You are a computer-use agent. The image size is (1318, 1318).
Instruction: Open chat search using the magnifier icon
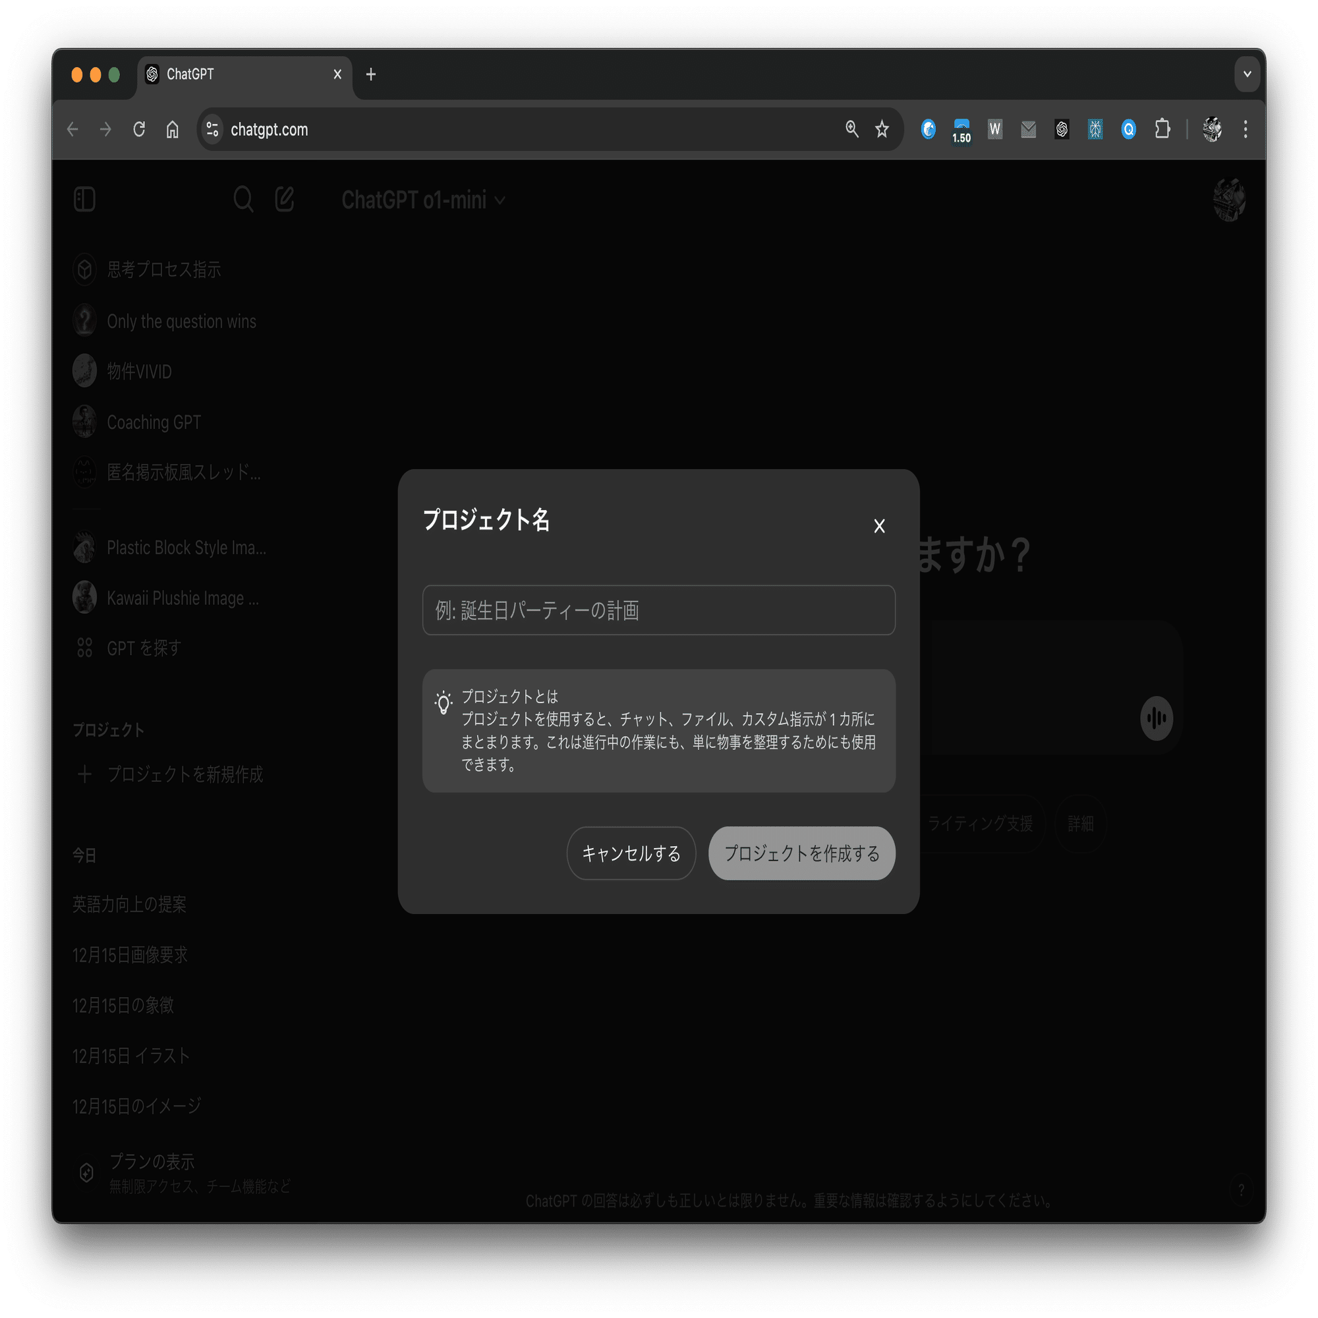pos(244,199)
